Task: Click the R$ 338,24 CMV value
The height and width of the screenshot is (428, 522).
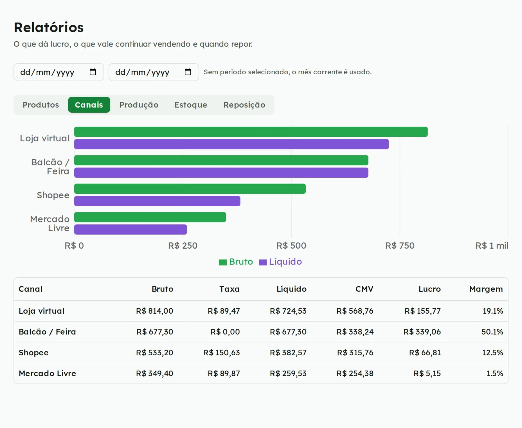Action: (355, 332)
